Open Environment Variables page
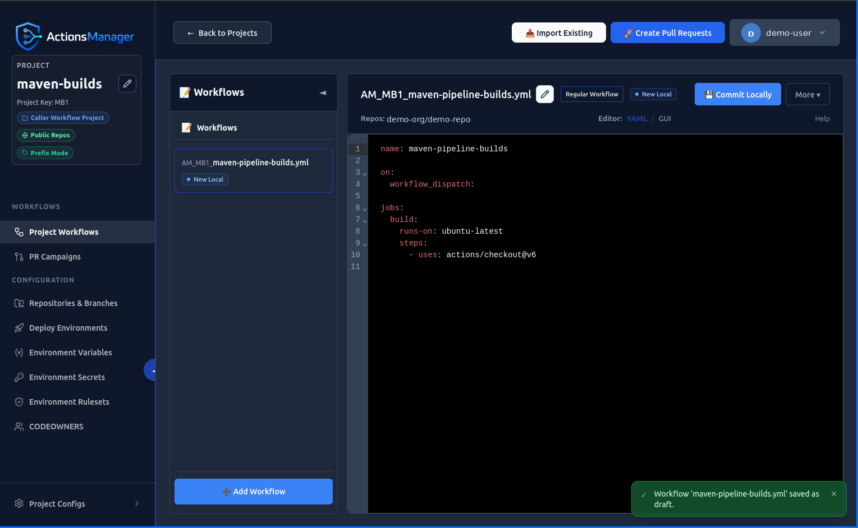This screenshot has height=528, width=858. tap(77, 353)
